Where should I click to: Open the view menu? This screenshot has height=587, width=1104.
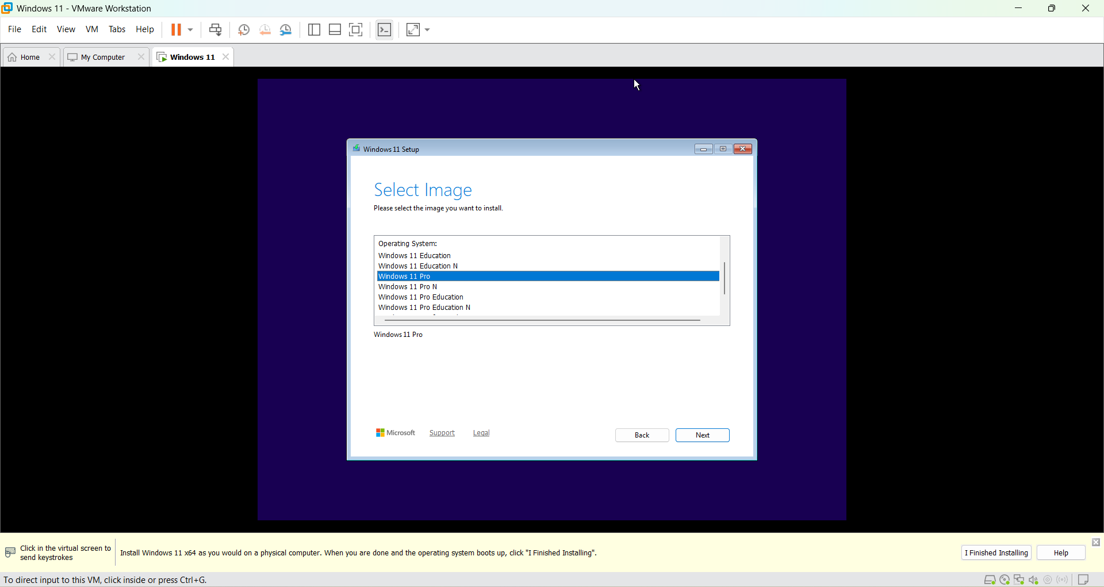pos(66,29)
